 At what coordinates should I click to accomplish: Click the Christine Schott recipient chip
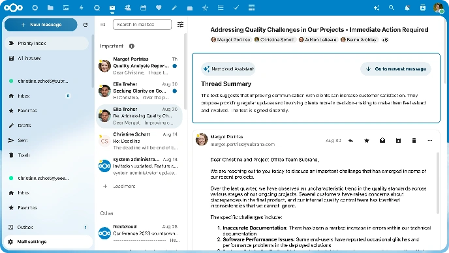point(274,40)
